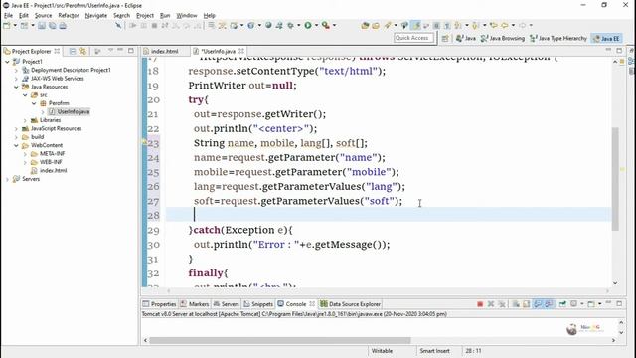The image size is (636, 358).
Task: Toggle Link with Editor in Project Explorer
Action: pyautogui.click(x=83, y=51)
